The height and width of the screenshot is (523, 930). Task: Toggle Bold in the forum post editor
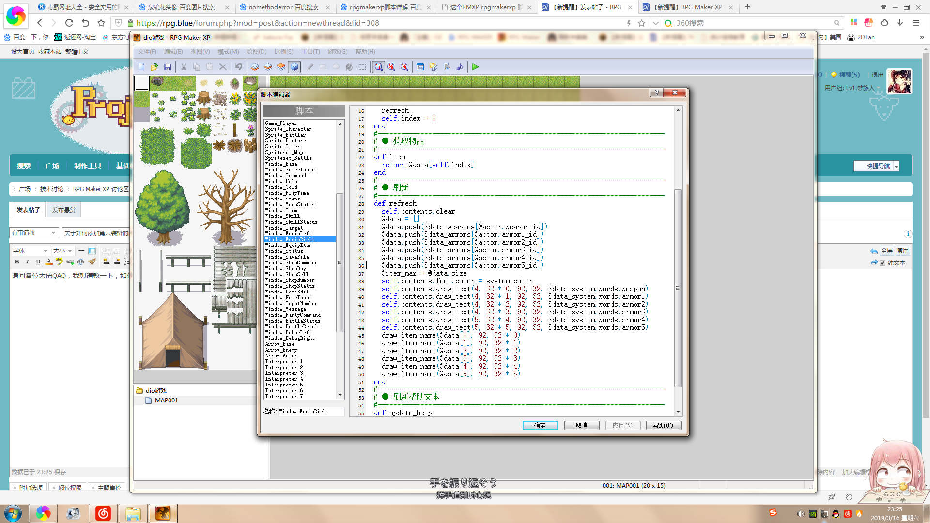pos(17,262)
